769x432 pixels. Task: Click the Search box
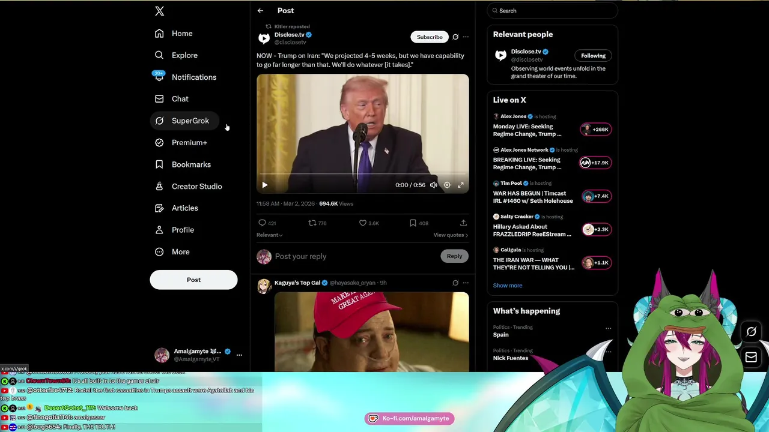point(552,11)
